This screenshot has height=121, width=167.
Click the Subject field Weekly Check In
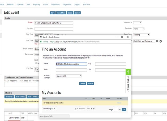click(x=54, y=23)
